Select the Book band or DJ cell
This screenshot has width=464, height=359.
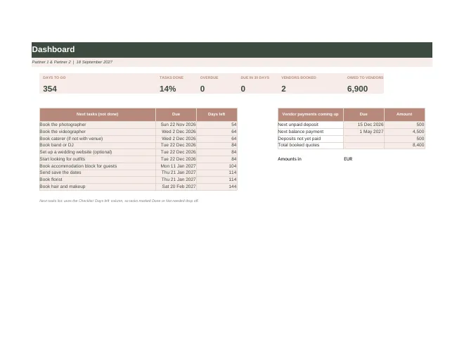pos(97,145)
